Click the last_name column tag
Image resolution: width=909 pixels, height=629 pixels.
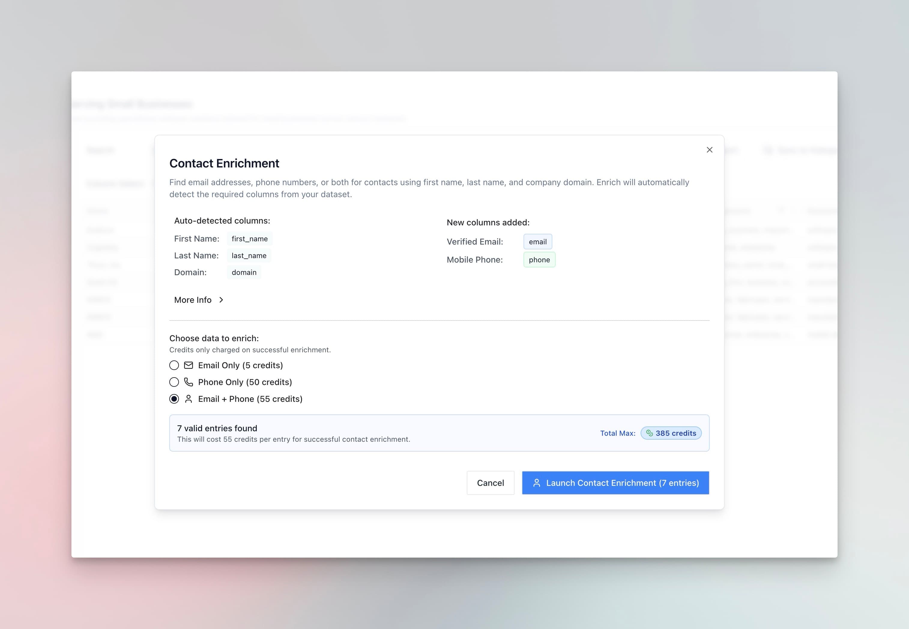(249, 255)
